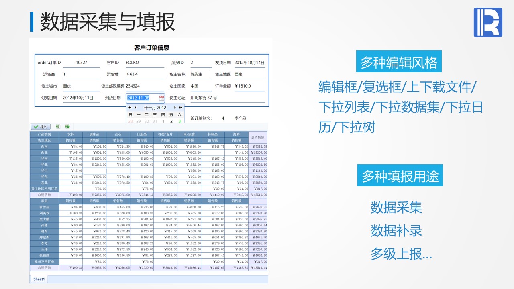This screenshot has width=514, height=289.
Task: Click the 客户ID field showing FOLKO
Action: [145, 63]
